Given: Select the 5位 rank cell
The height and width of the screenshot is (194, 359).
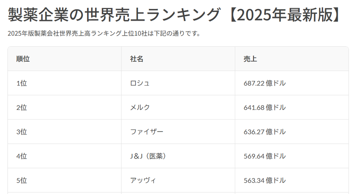Looking at the screenshot, I should (x=22, y=180).
